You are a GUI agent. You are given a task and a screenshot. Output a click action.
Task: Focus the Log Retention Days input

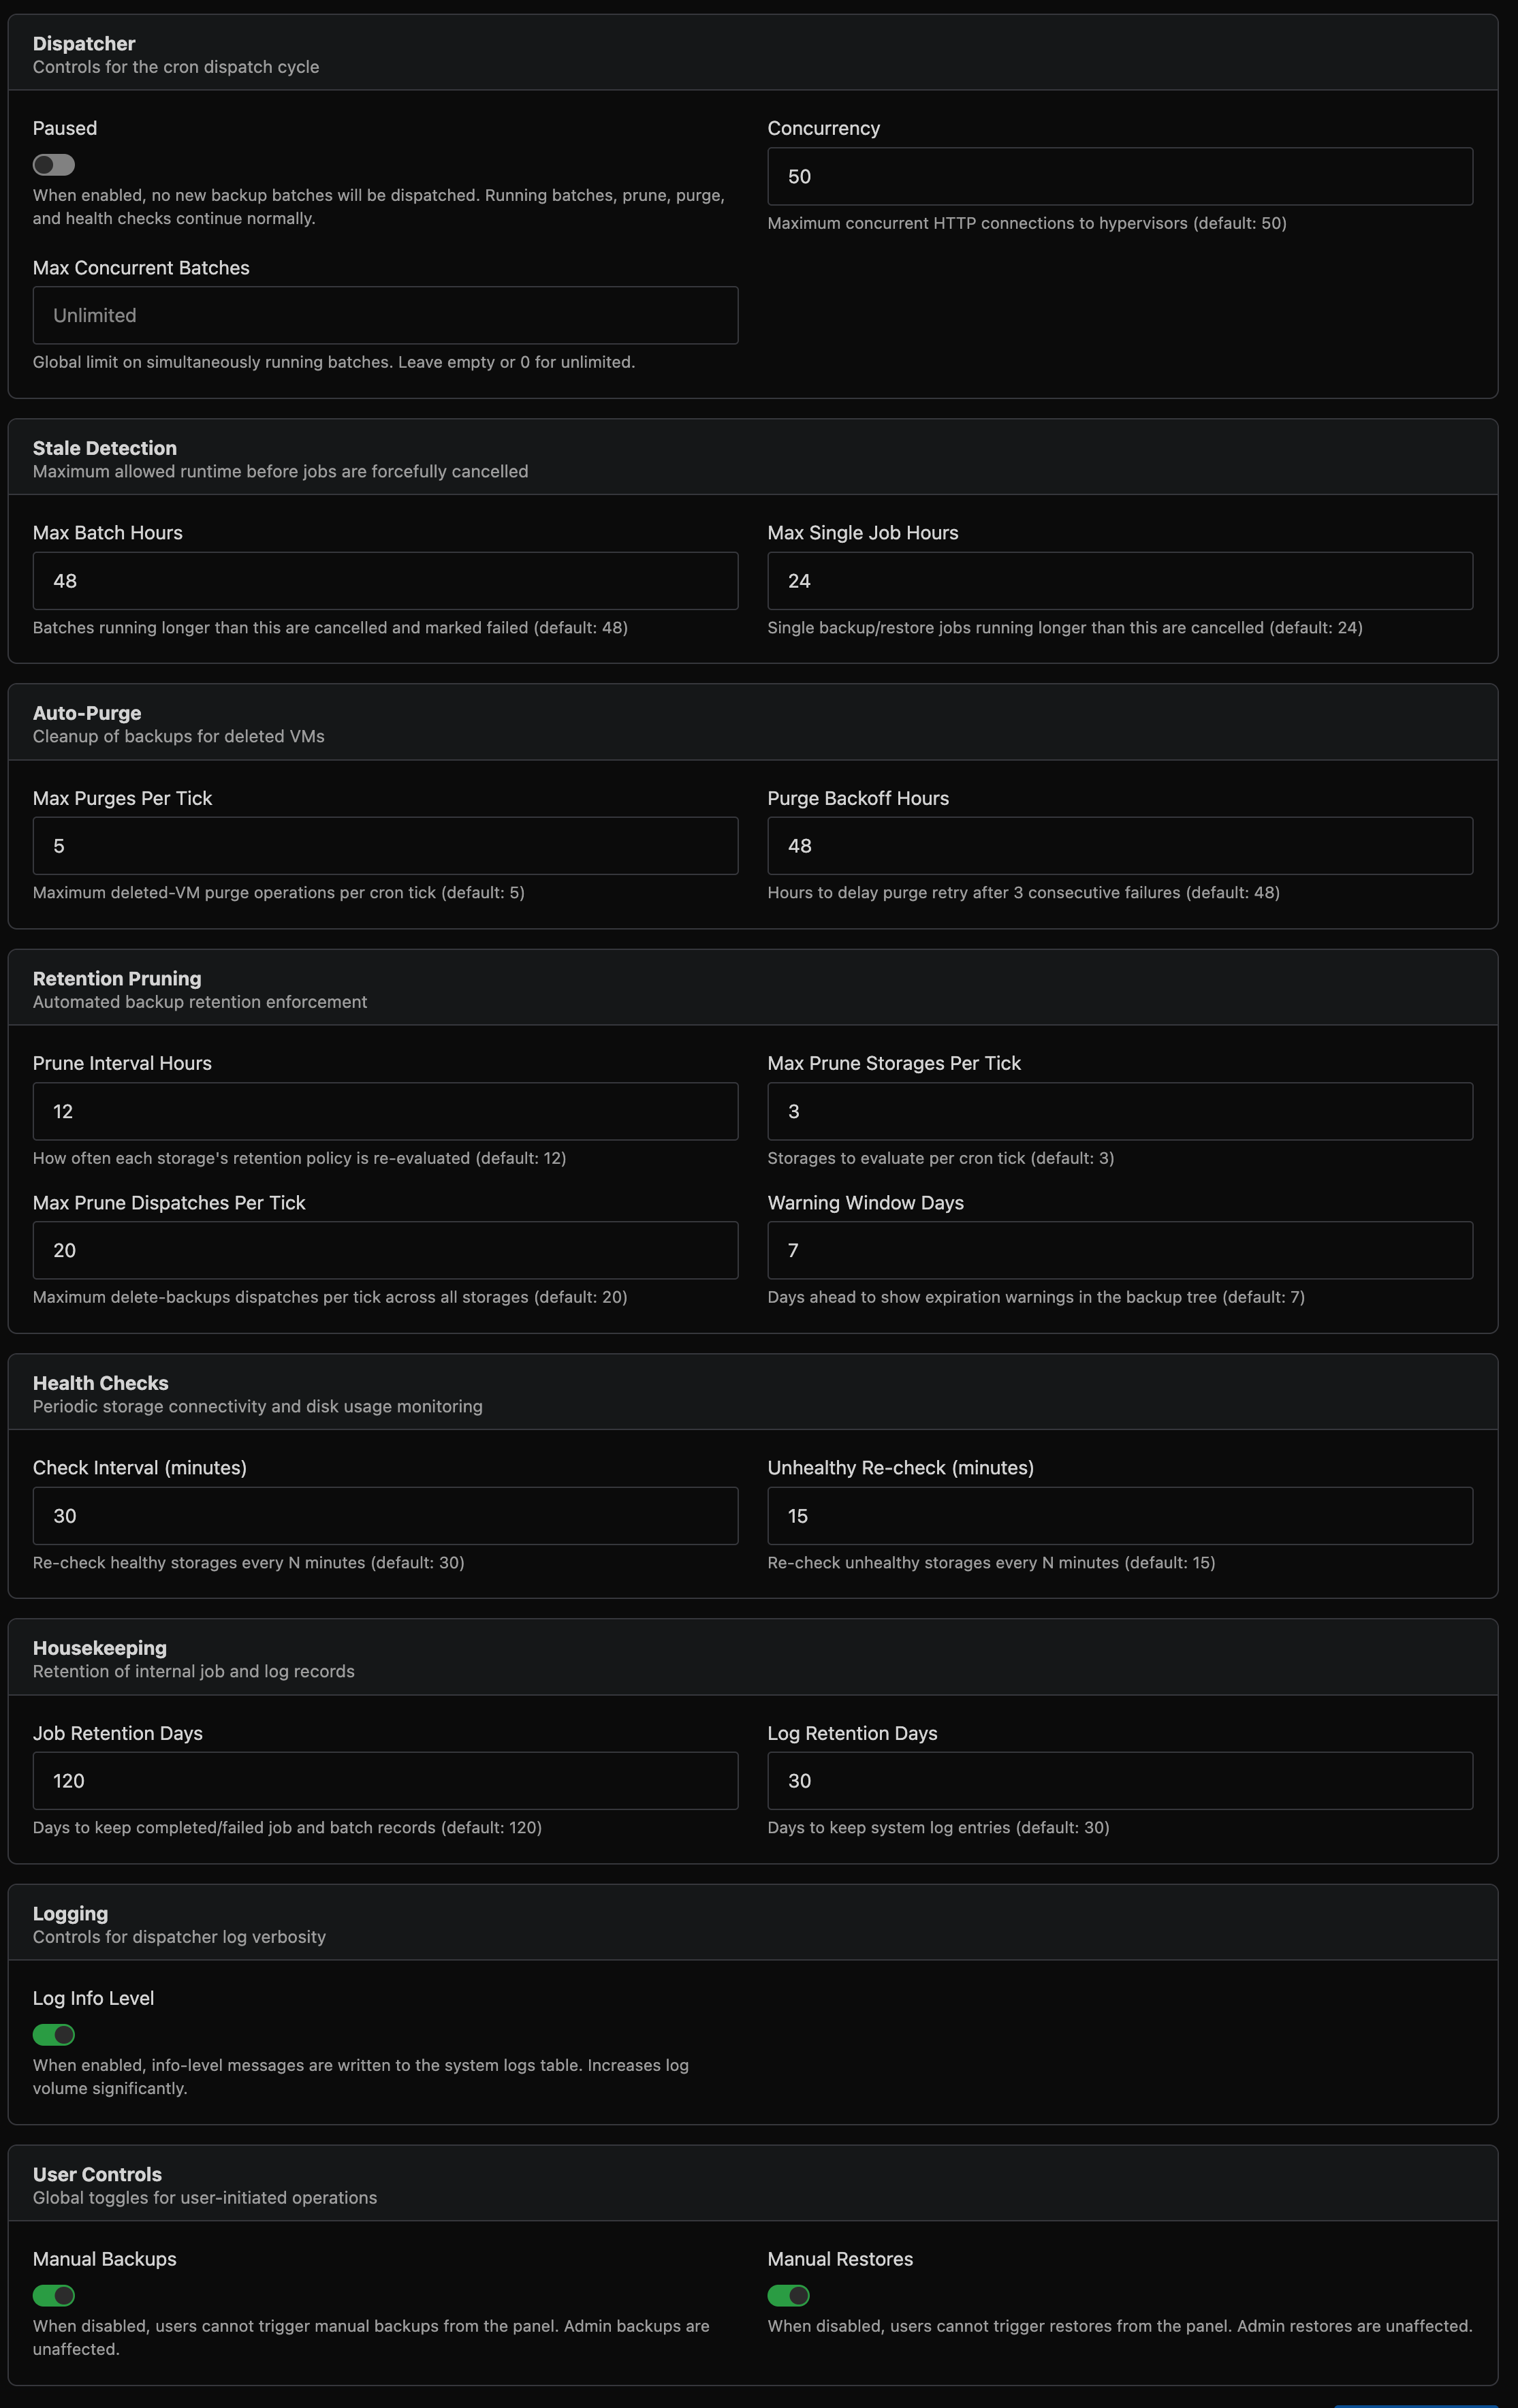(x=1119, y=1781)
